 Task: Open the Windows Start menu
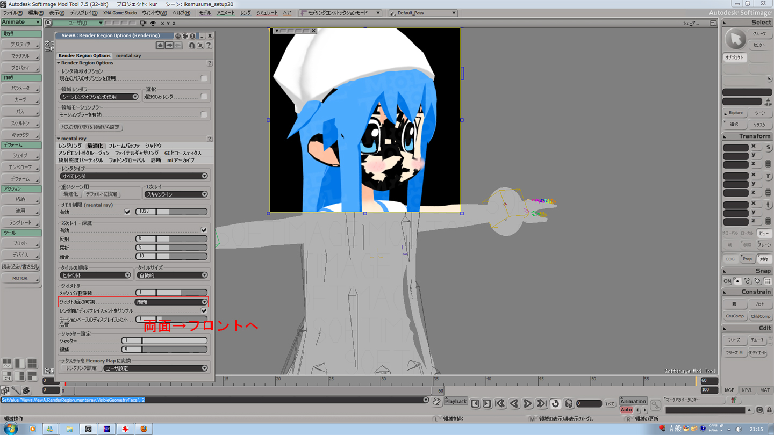click(x=11, y=429)
